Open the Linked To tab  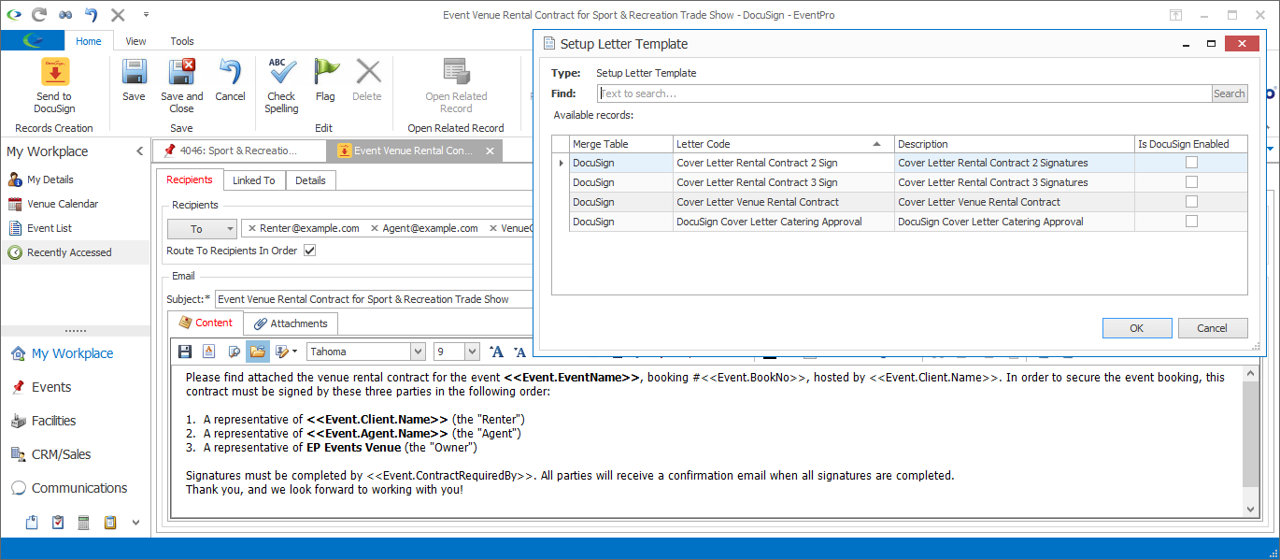(x=254, y=180)
